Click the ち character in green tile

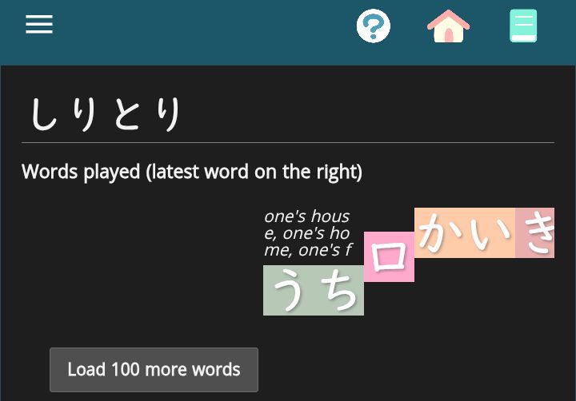pos(338,292)
